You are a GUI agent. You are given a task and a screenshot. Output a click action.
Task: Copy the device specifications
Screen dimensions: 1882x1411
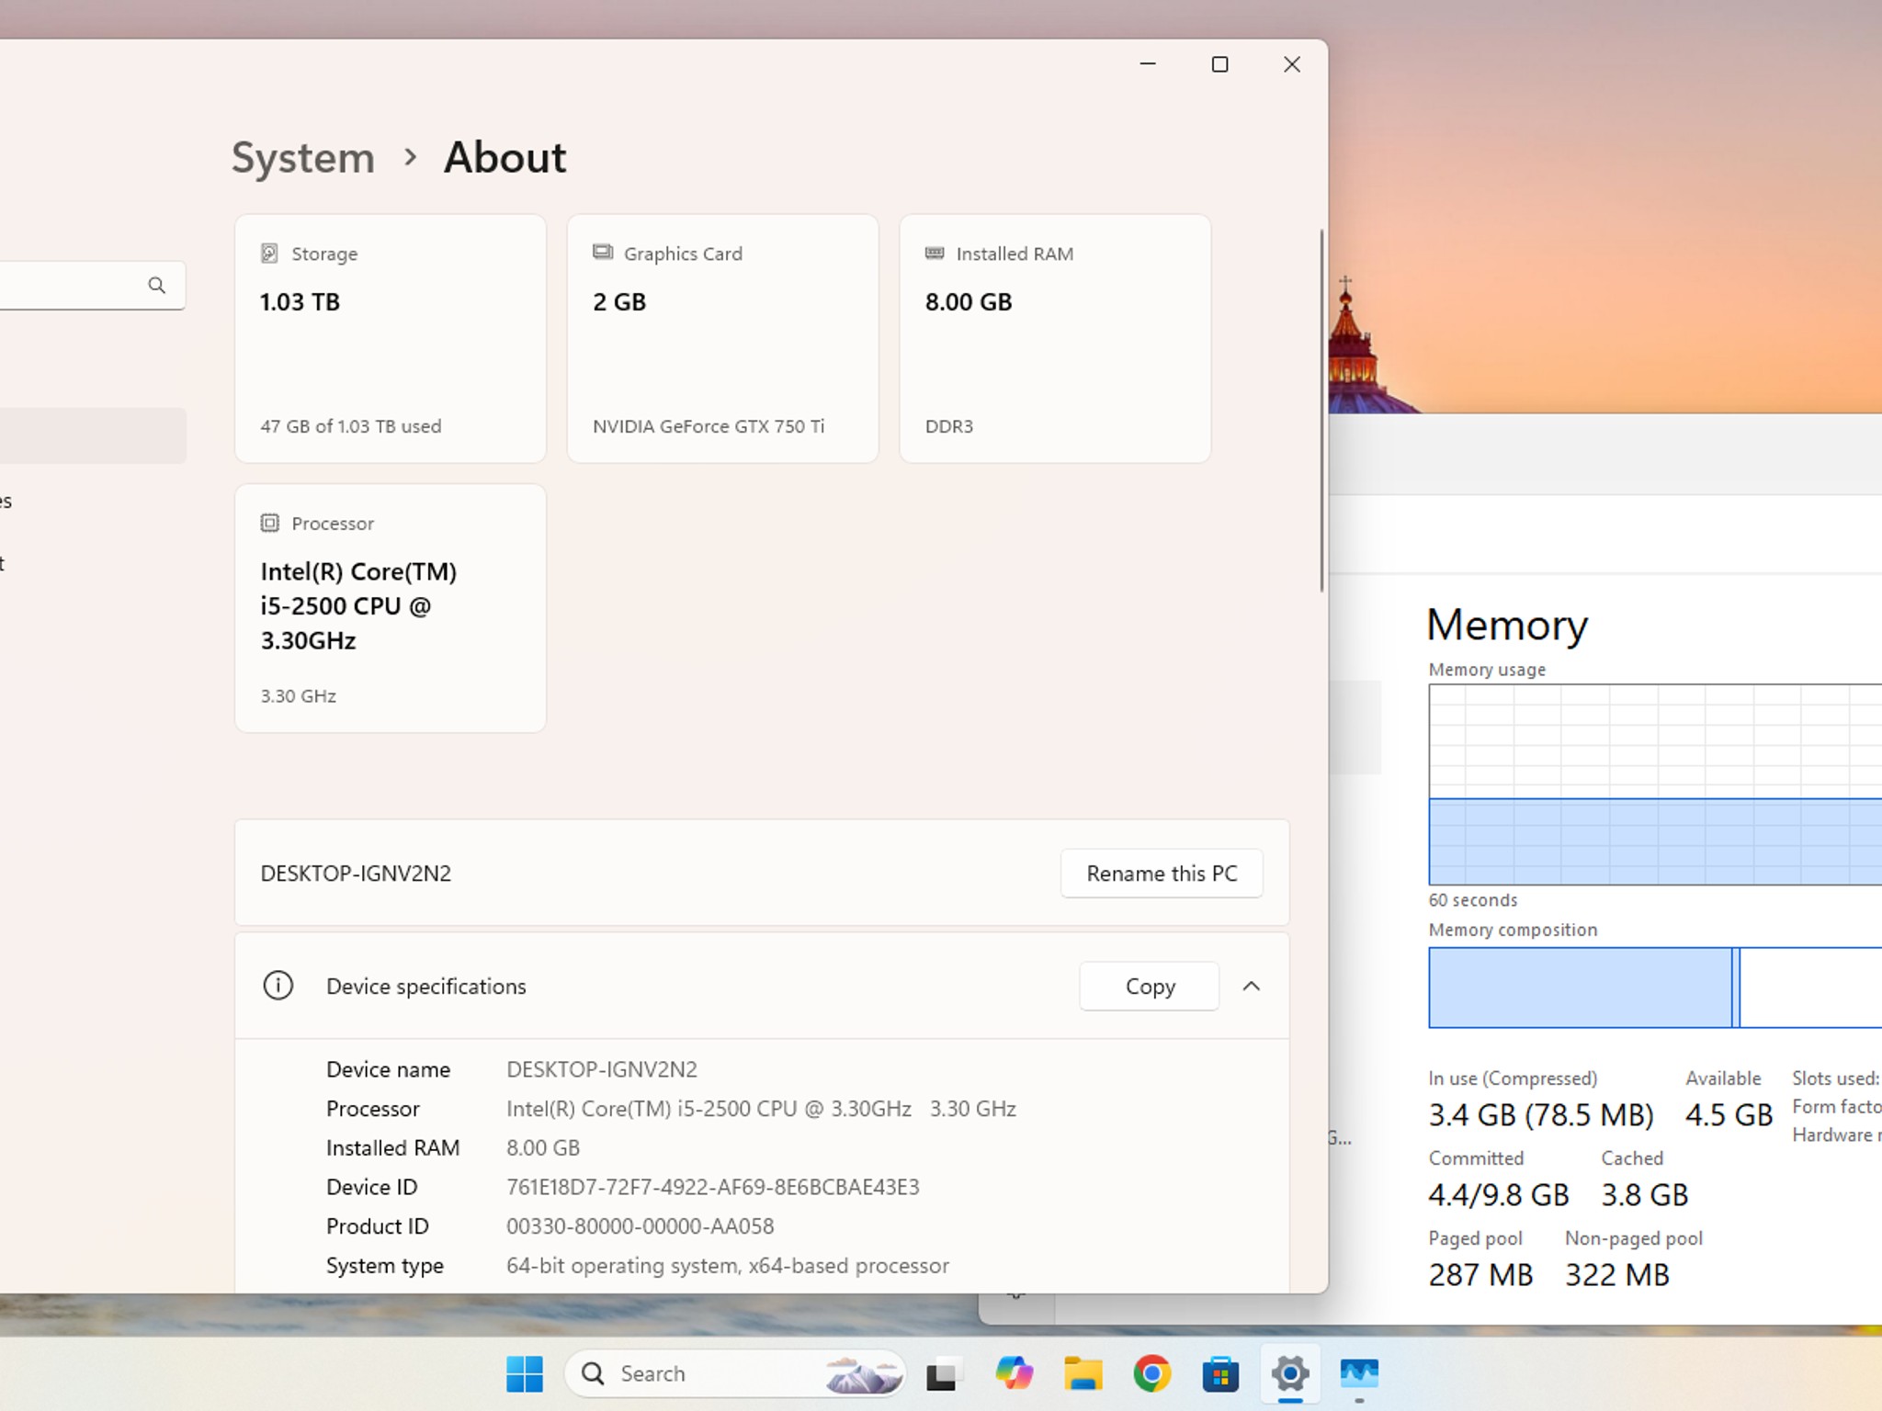point(1150,987)
